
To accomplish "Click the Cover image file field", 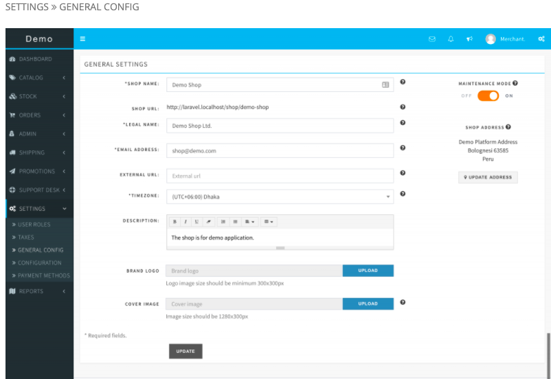I will [x=254, y=304].
